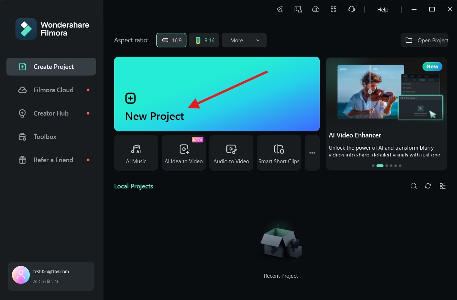Switch local projects to list view
The image size is (457, 300).
pyautogui.click(x=443, y=186)
